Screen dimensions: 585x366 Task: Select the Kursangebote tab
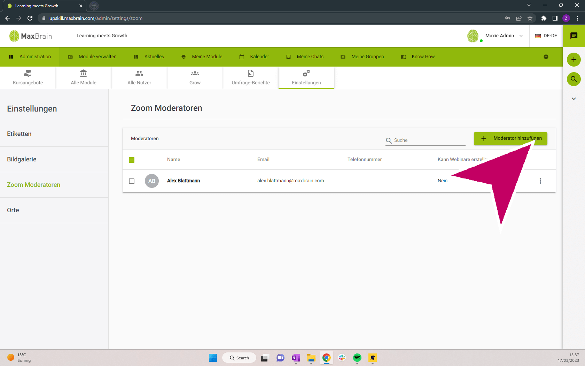28,78
